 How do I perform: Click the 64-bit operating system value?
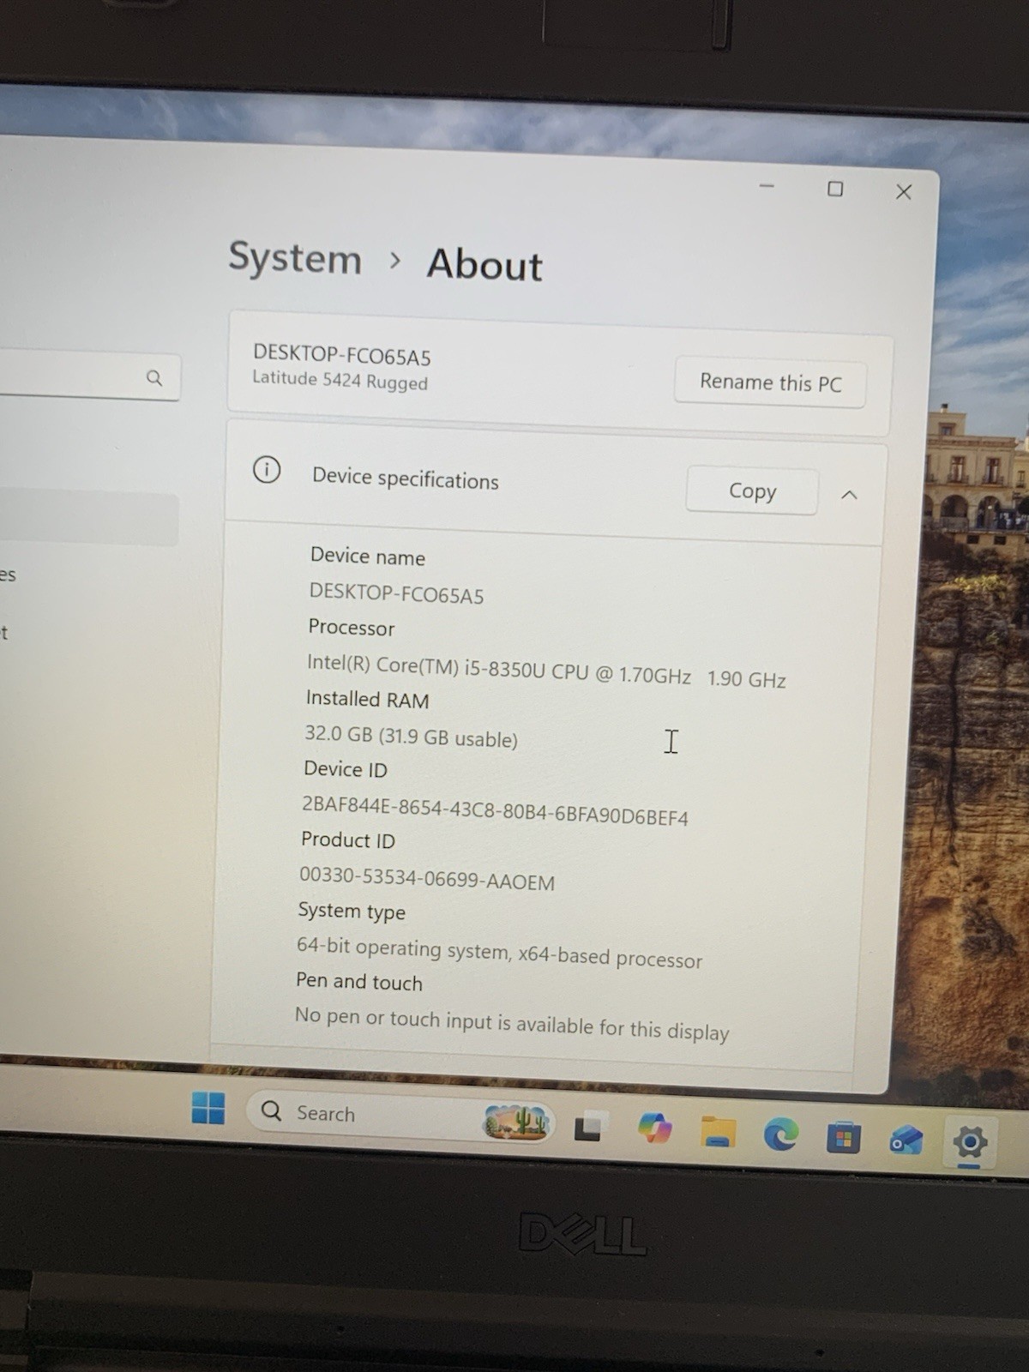[x=499, y=953]
